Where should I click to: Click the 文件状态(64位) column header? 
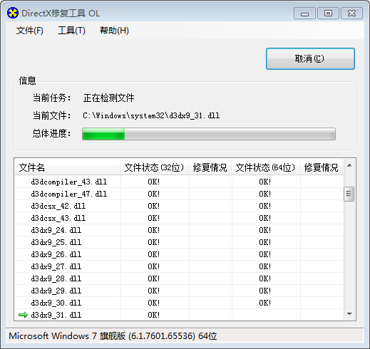point(265,167)
